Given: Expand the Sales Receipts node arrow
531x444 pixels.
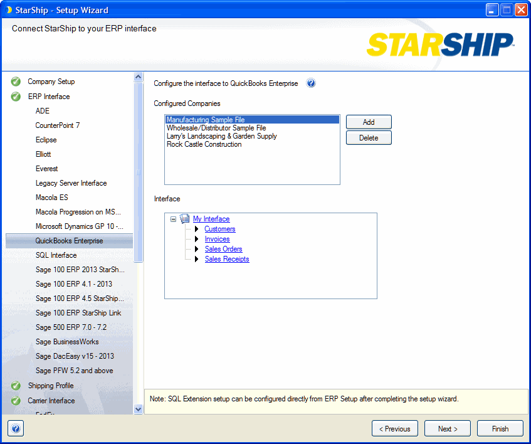Looking at the screenshot, I should [x=196, y=259].
